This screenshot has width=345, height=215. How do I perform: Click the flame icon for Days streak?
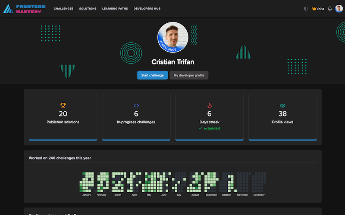[x=210, y=105]
